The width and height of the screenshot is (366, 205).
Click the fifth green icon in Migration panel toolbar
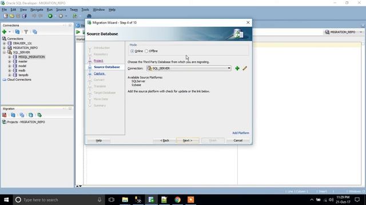click(x=39, y=115)
